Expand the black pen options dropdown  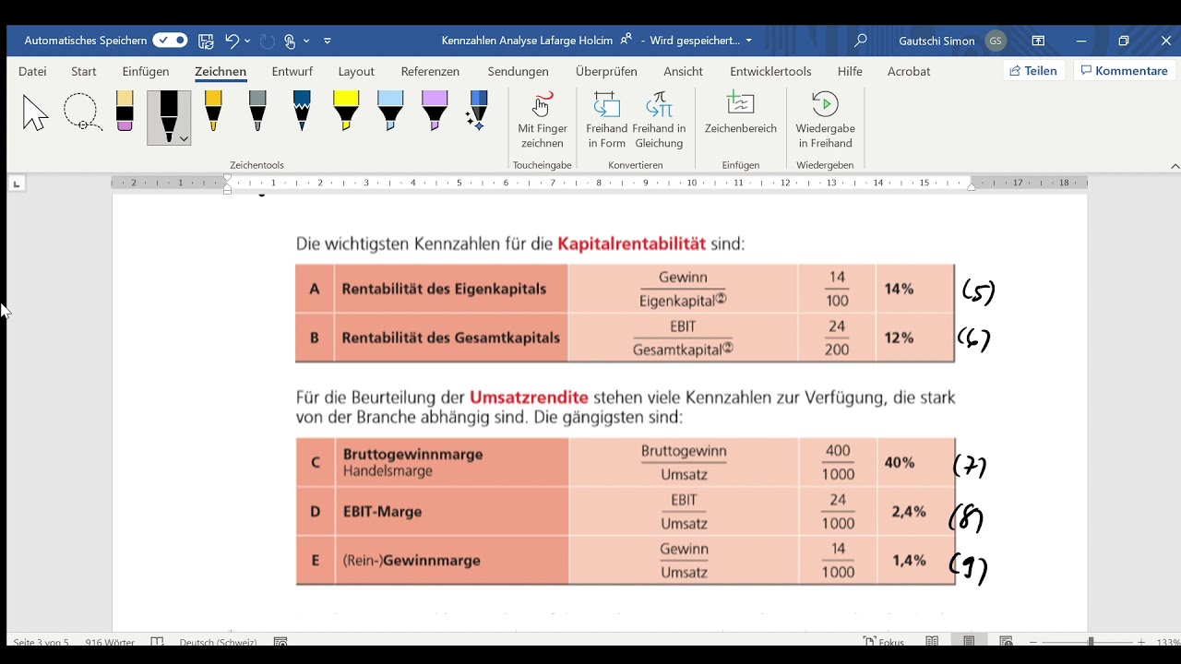point(185,138)
